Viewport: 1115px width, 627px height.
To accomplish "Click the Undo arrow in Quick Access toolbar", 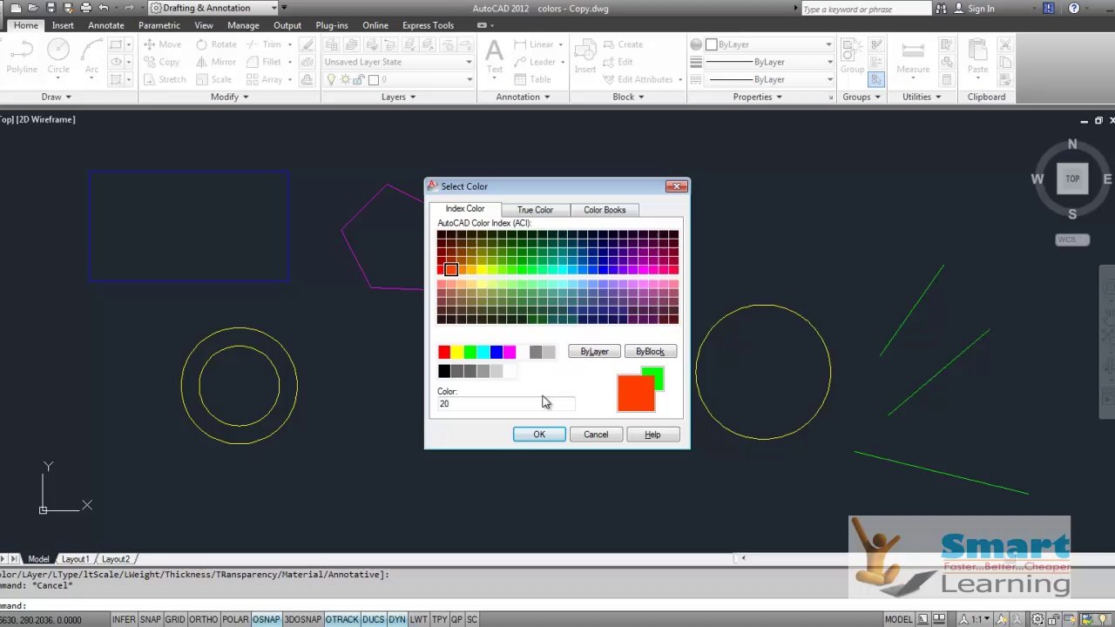I will coord(103,8).
